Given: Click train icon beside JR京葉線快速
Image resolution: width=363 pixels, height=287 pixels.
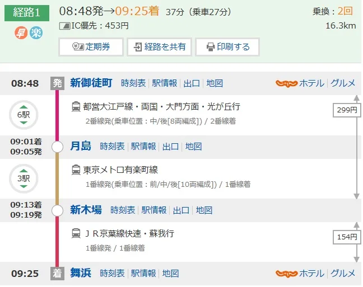Looking at the screenshot, I should coord(76,233).
